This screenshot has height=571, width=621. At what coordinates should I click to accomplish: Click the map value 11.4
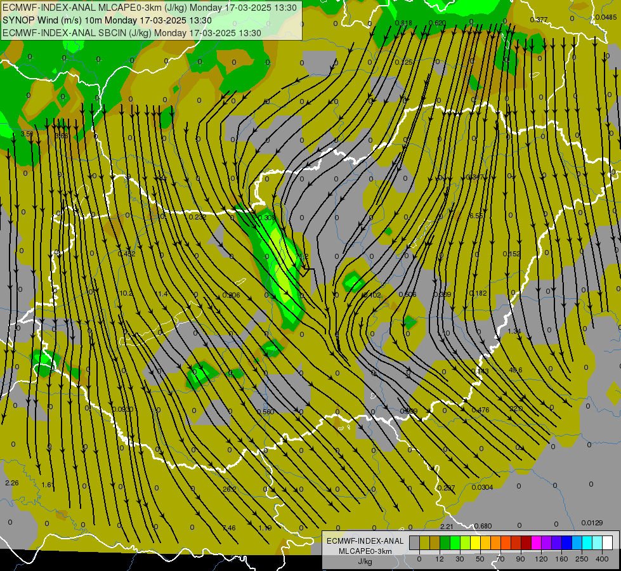tap(162, 294)
